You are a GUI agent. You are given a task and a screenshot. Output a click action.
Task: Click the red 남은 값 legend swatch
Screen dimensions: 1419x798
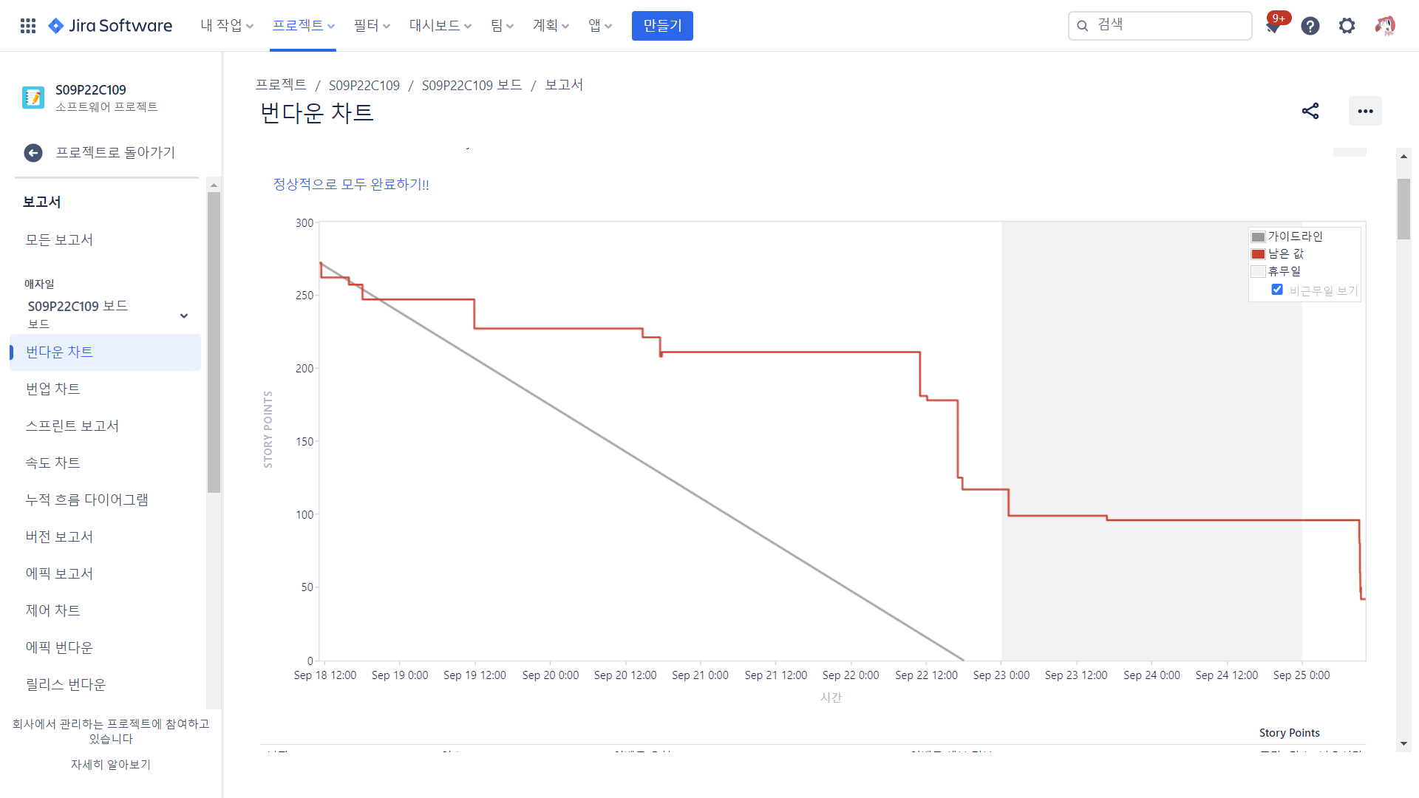pyautogui.click(x=1258, y=254)
